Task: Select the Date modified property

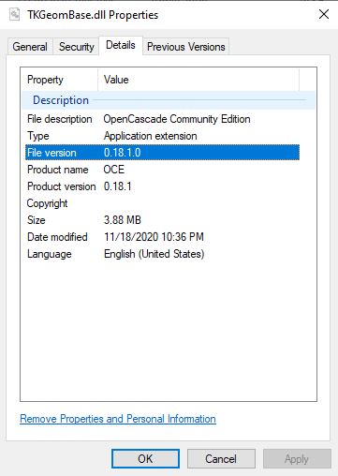Action: (x=57, y=237)
